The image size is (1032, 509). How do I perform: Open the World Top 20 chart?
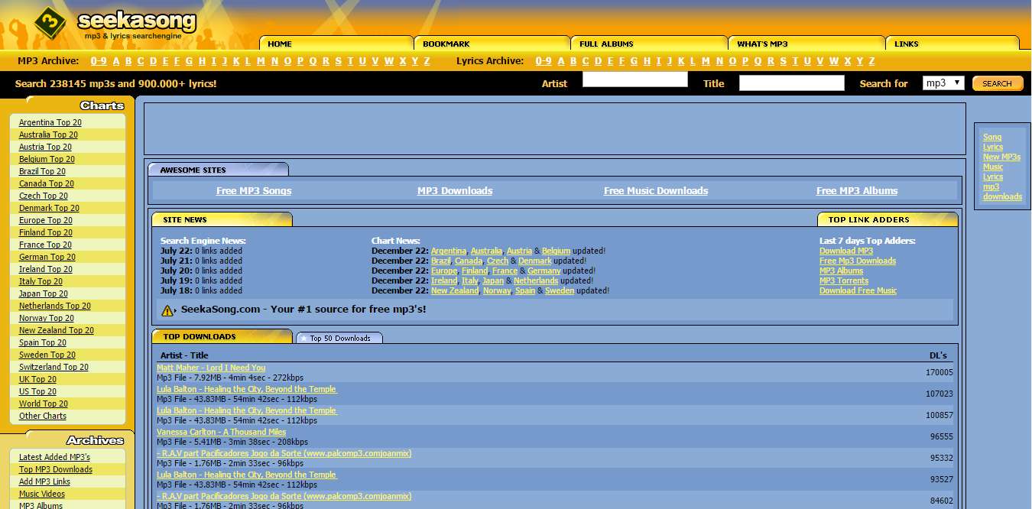(44, 404)
